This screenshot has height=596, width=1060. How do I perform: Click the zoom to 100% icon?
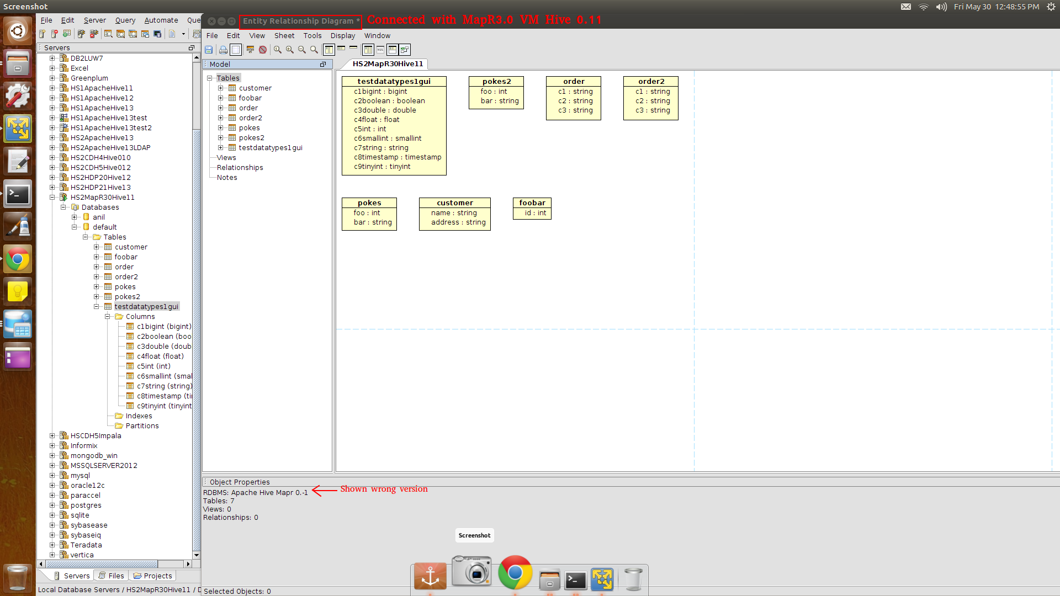click(278, 50)
